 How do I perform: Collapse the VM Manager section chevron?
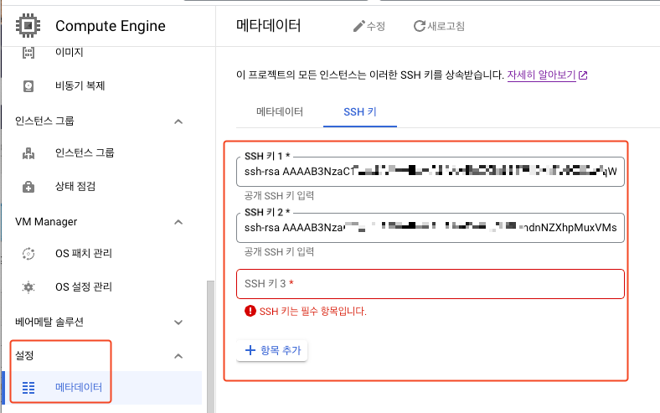pyautogui.click(x=178, y=222)
